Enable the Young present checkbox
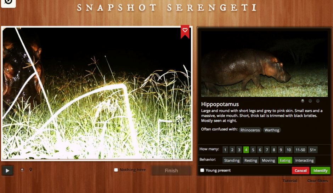 pyautogui.click(x=202, y=170)
